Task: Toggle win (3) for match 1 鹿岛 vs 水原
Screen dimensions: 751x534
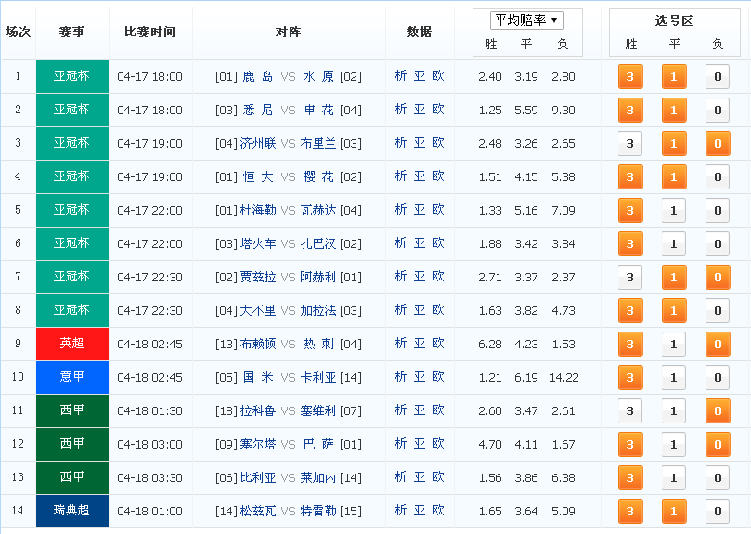Action: [630, 77]
